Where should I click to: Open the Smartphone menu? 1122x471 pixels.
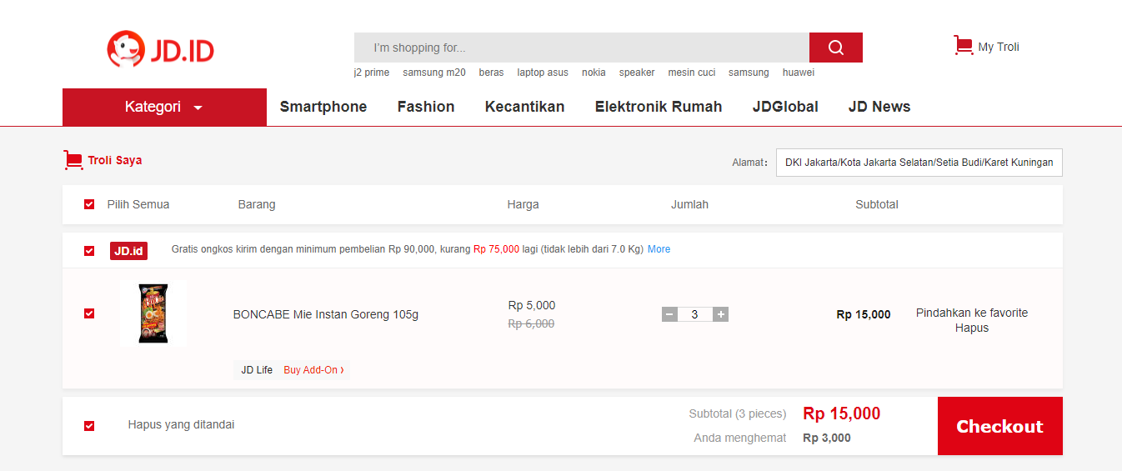pyautogui.click(x=323, y=107)
